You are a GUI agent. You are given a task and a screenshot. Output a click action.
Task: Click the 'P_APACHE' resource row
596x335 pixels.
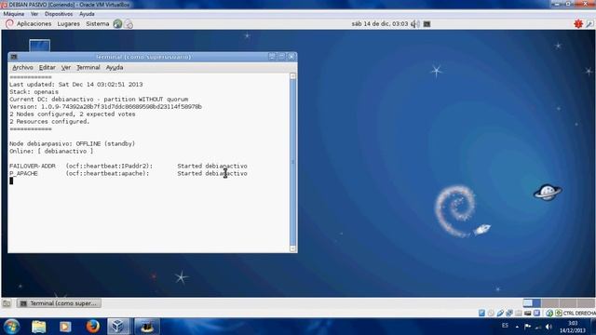tap(129, 173)
